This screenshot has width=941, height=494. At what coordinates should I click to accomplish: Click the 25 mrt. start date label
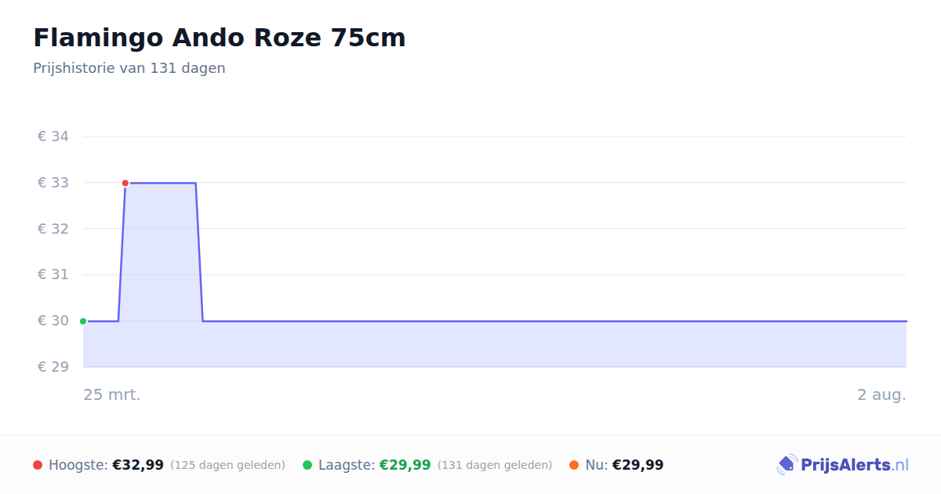(112, 394)
